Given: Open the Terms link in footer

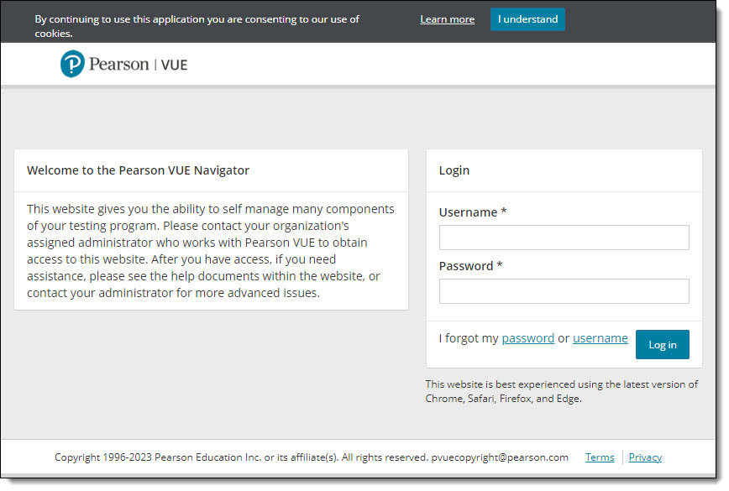Looking at the screenshot, I should (600, 457).
